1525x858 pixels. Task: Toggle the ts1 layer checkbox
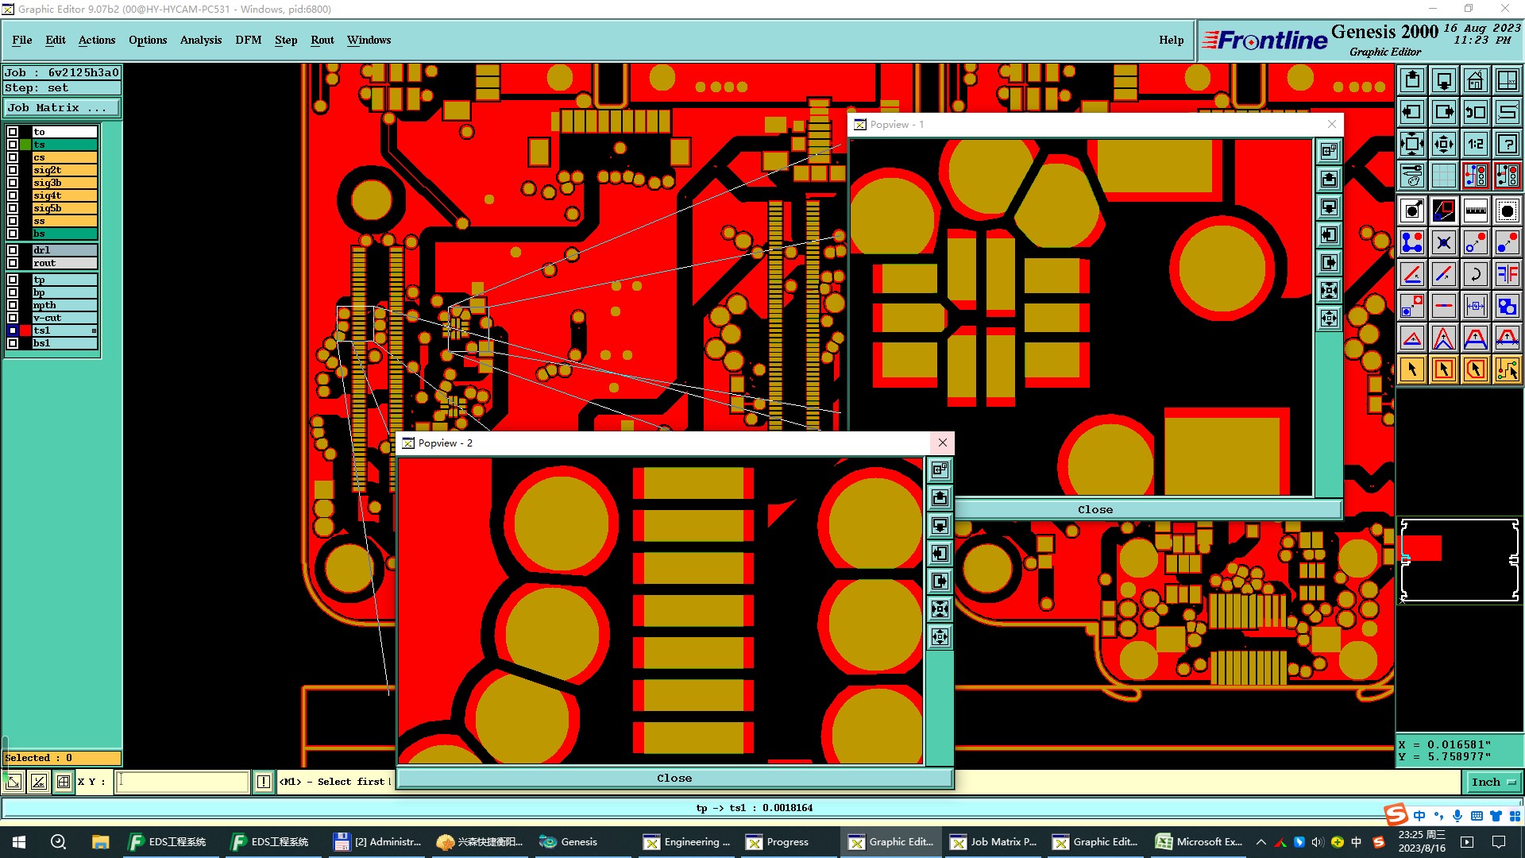(13, 330)
